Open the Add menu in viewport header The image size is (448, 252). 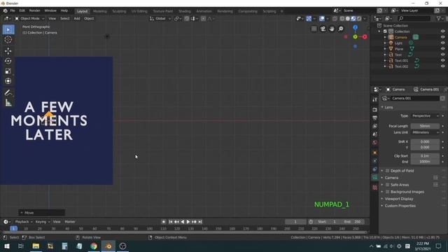[77, 19]
